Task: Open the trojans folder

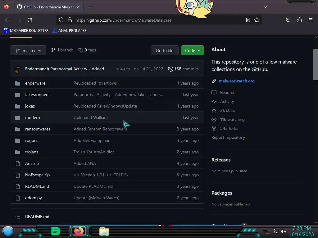Action: coord(32,152)
